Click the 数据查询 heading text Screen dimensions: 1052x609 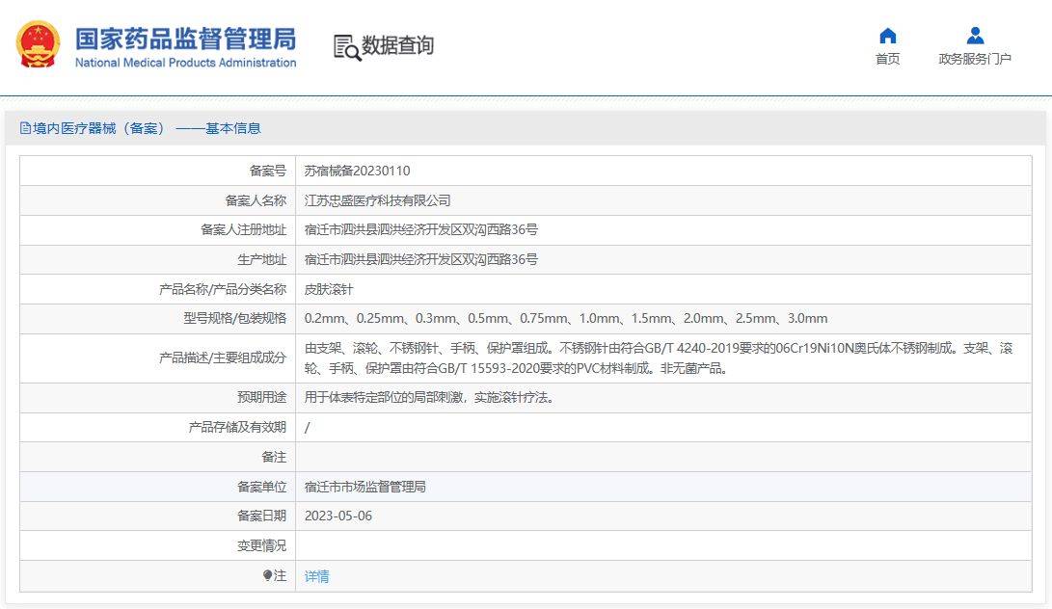coord(397,45)
